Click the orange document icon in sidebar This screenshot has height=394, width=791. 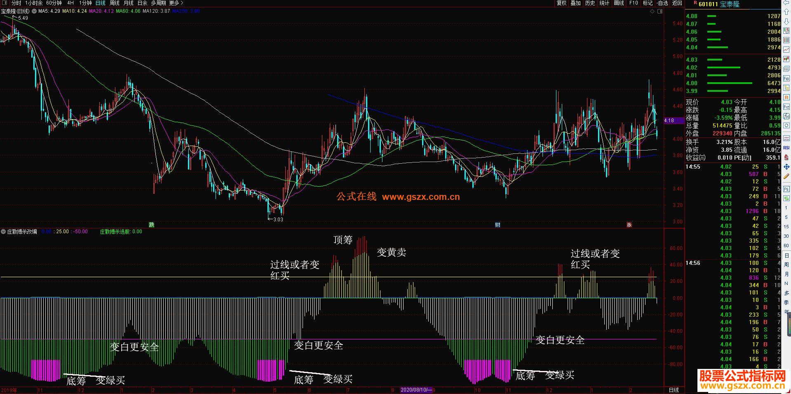786,97
